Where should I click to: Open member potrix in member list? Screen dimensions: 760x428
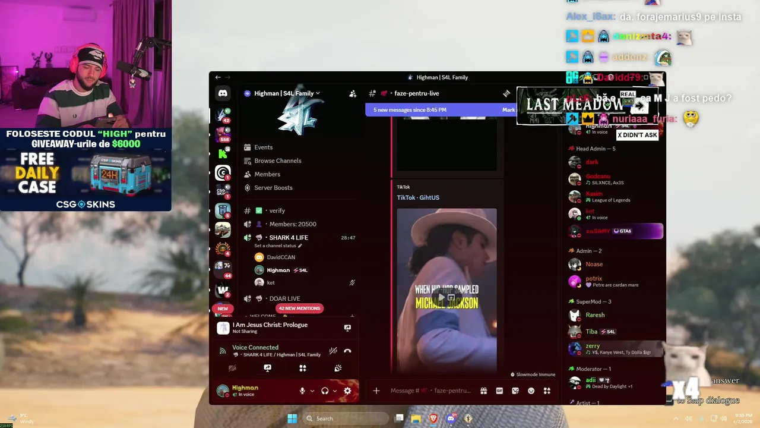pyautogui.click(x=615, y=281)
